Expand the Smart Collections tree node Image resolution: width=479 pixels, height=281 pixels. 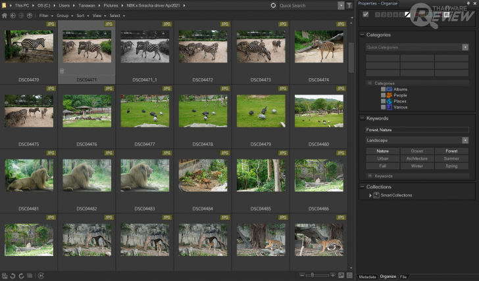click(370, 195)
